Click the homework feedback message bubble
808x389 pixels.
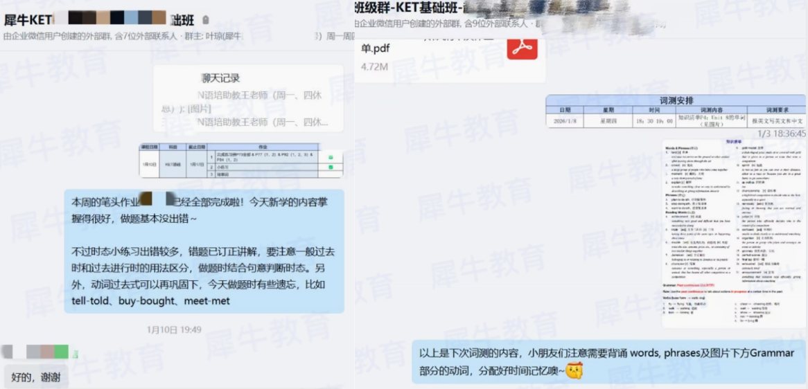coord(204,251)
